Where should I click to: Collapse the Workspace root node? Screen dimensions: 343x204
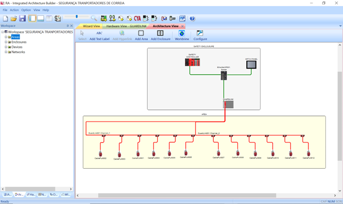coord(2,32)
